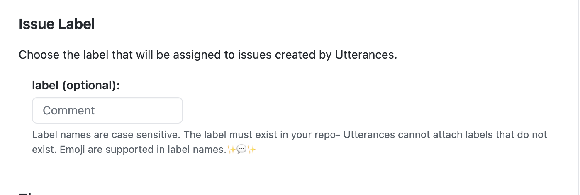580x195 pixels.
Task: Click "Utterances" in the gray helper text
Action: coord(369,135)
